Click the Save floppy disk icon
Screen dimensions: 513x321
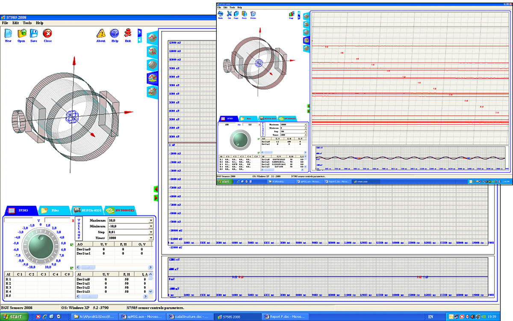point(34,34)
